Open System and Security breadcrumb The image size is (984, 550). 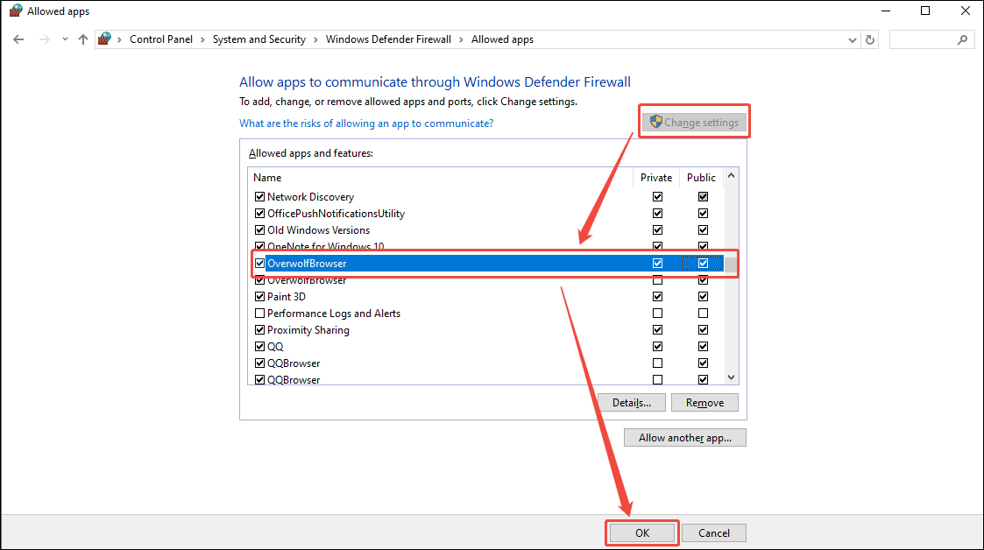pos(259,39)
